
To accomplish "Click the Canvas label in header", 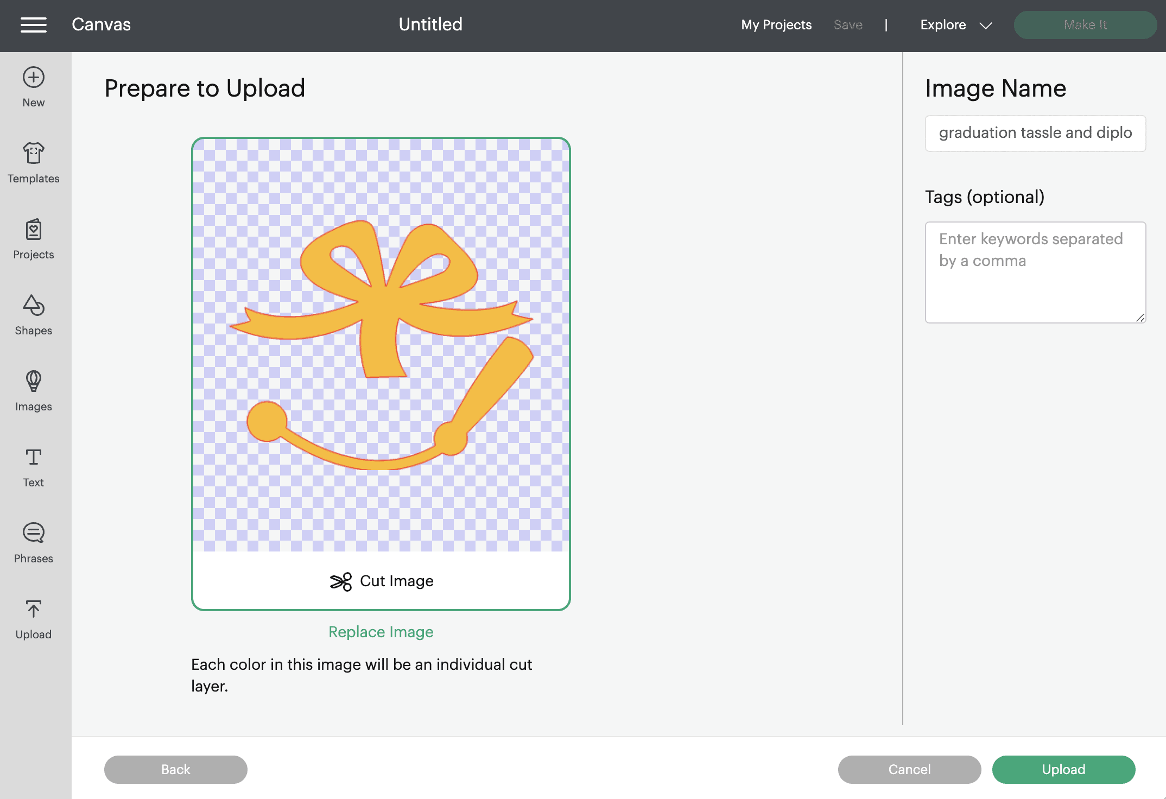I will [x=101, y=24].
